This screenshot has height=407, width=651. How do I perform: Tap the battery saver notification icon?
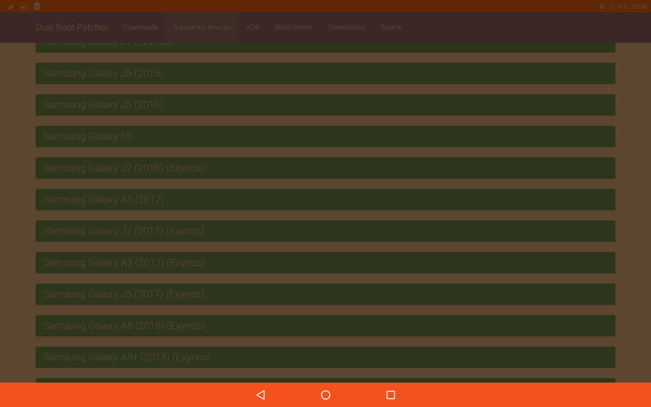(37, 6)
